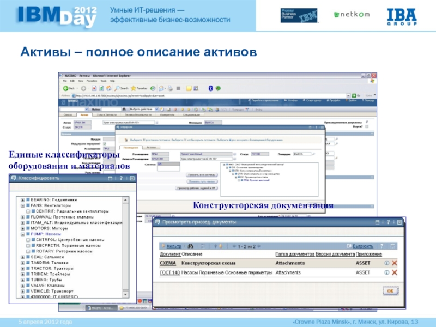Click the IE History icon
The image size is (436, 327).
153,88
